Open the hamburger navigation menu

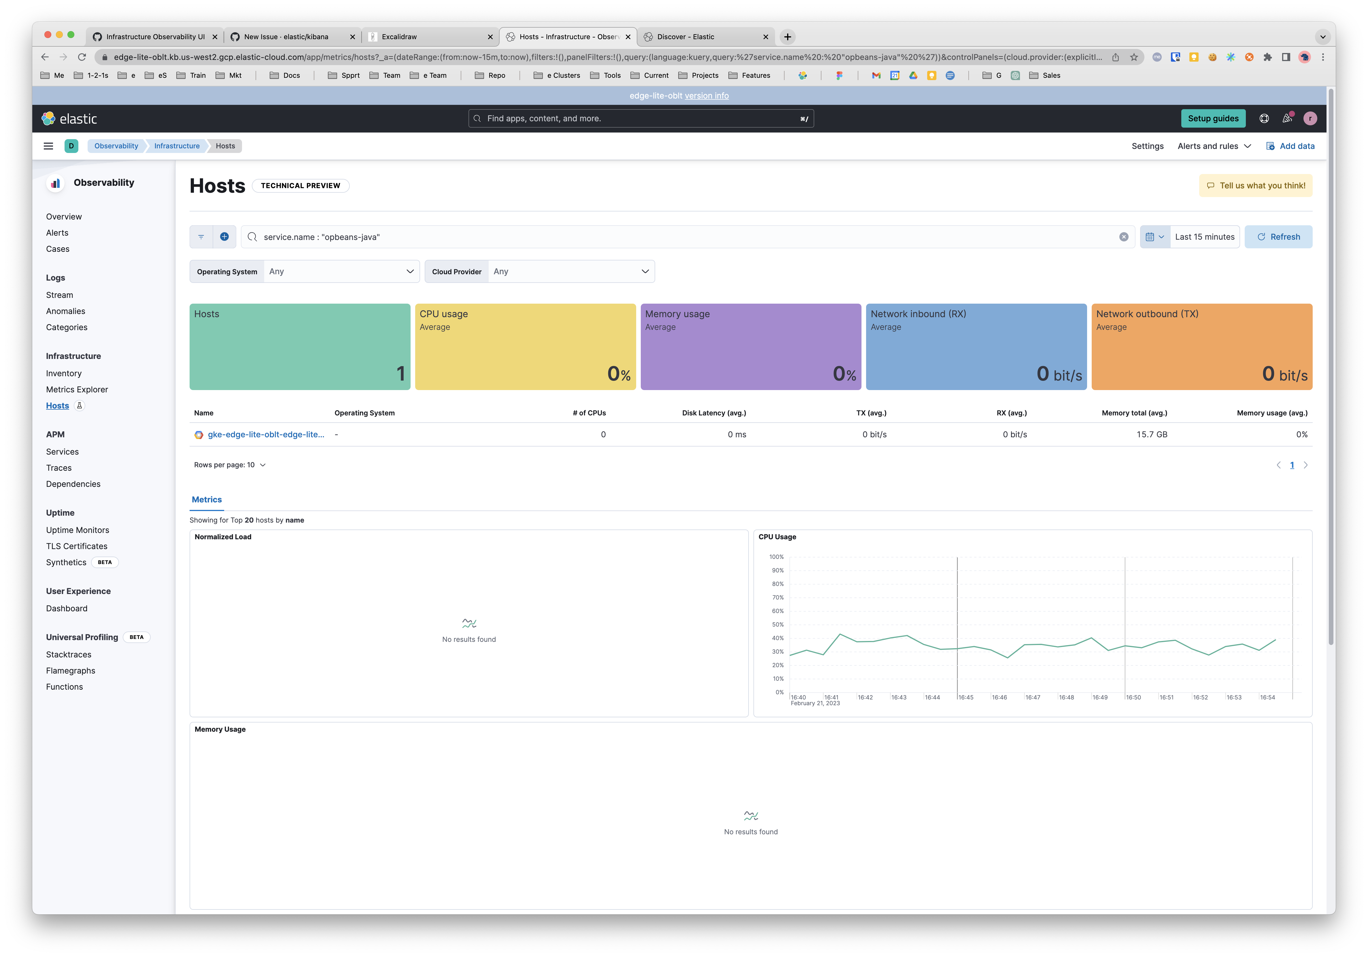(48, 145)
